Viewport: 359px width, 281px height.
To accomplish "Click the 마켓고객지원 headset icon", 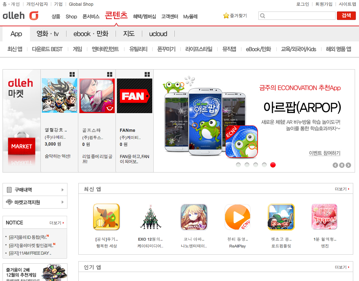I will tap(9, 202).
